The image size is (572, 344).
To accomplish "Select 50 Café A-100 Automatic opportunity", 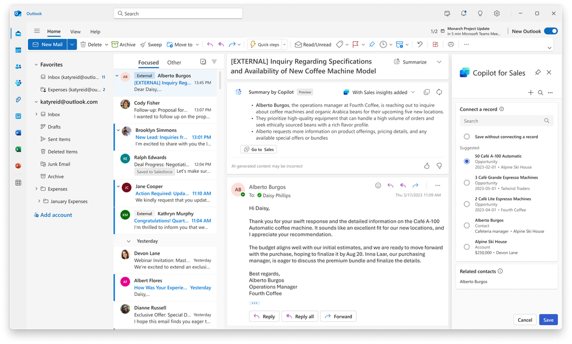I will (467, 161).
